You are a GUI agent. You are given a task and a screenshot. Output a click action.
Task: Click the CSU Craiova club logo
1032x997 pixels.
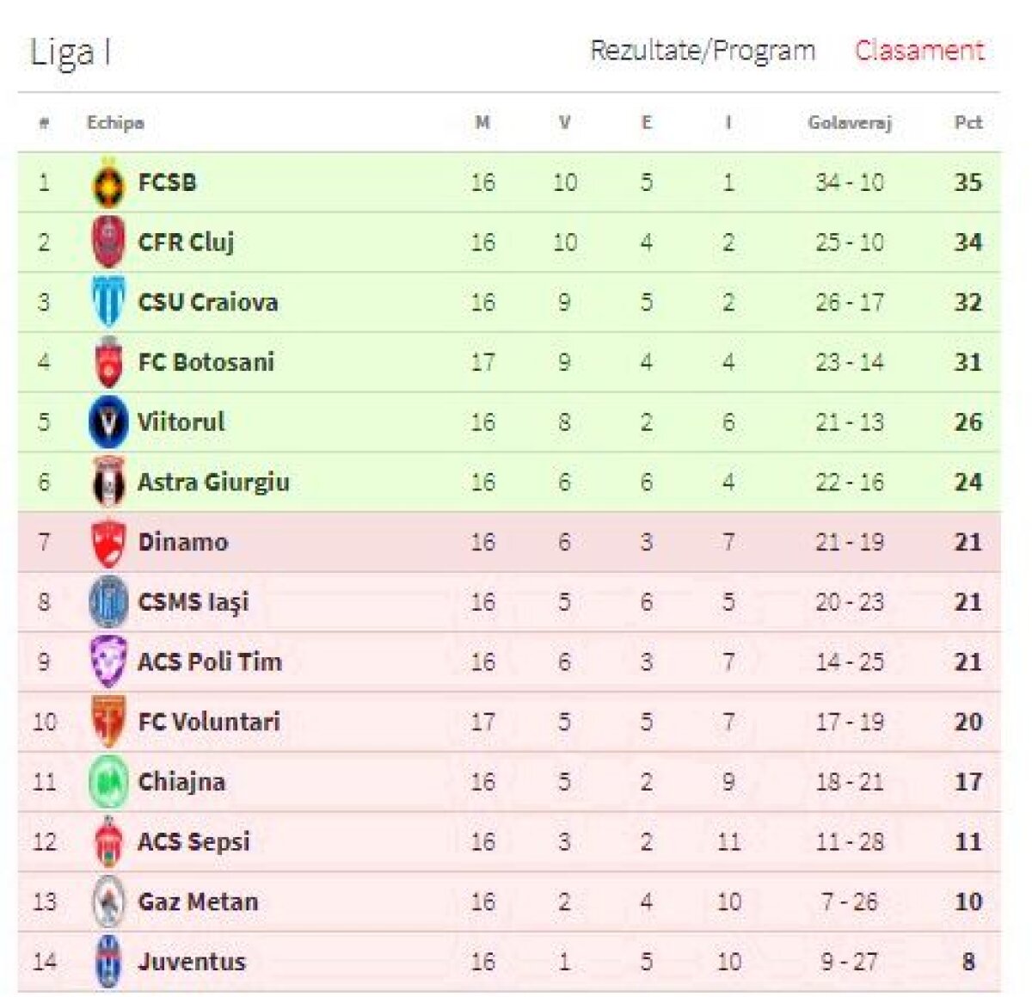point(110,303)
